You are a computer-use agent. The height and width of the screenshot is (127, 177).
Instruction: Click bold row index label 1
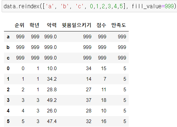point(8,79)
